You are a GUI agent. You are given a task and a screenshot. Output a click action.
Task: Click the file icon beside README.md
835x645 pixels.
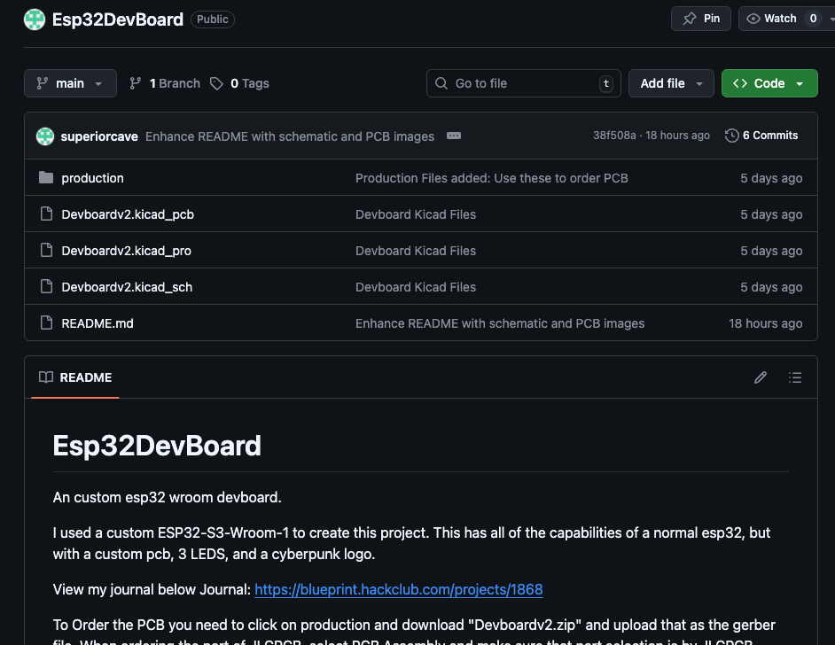pos(46,322)
